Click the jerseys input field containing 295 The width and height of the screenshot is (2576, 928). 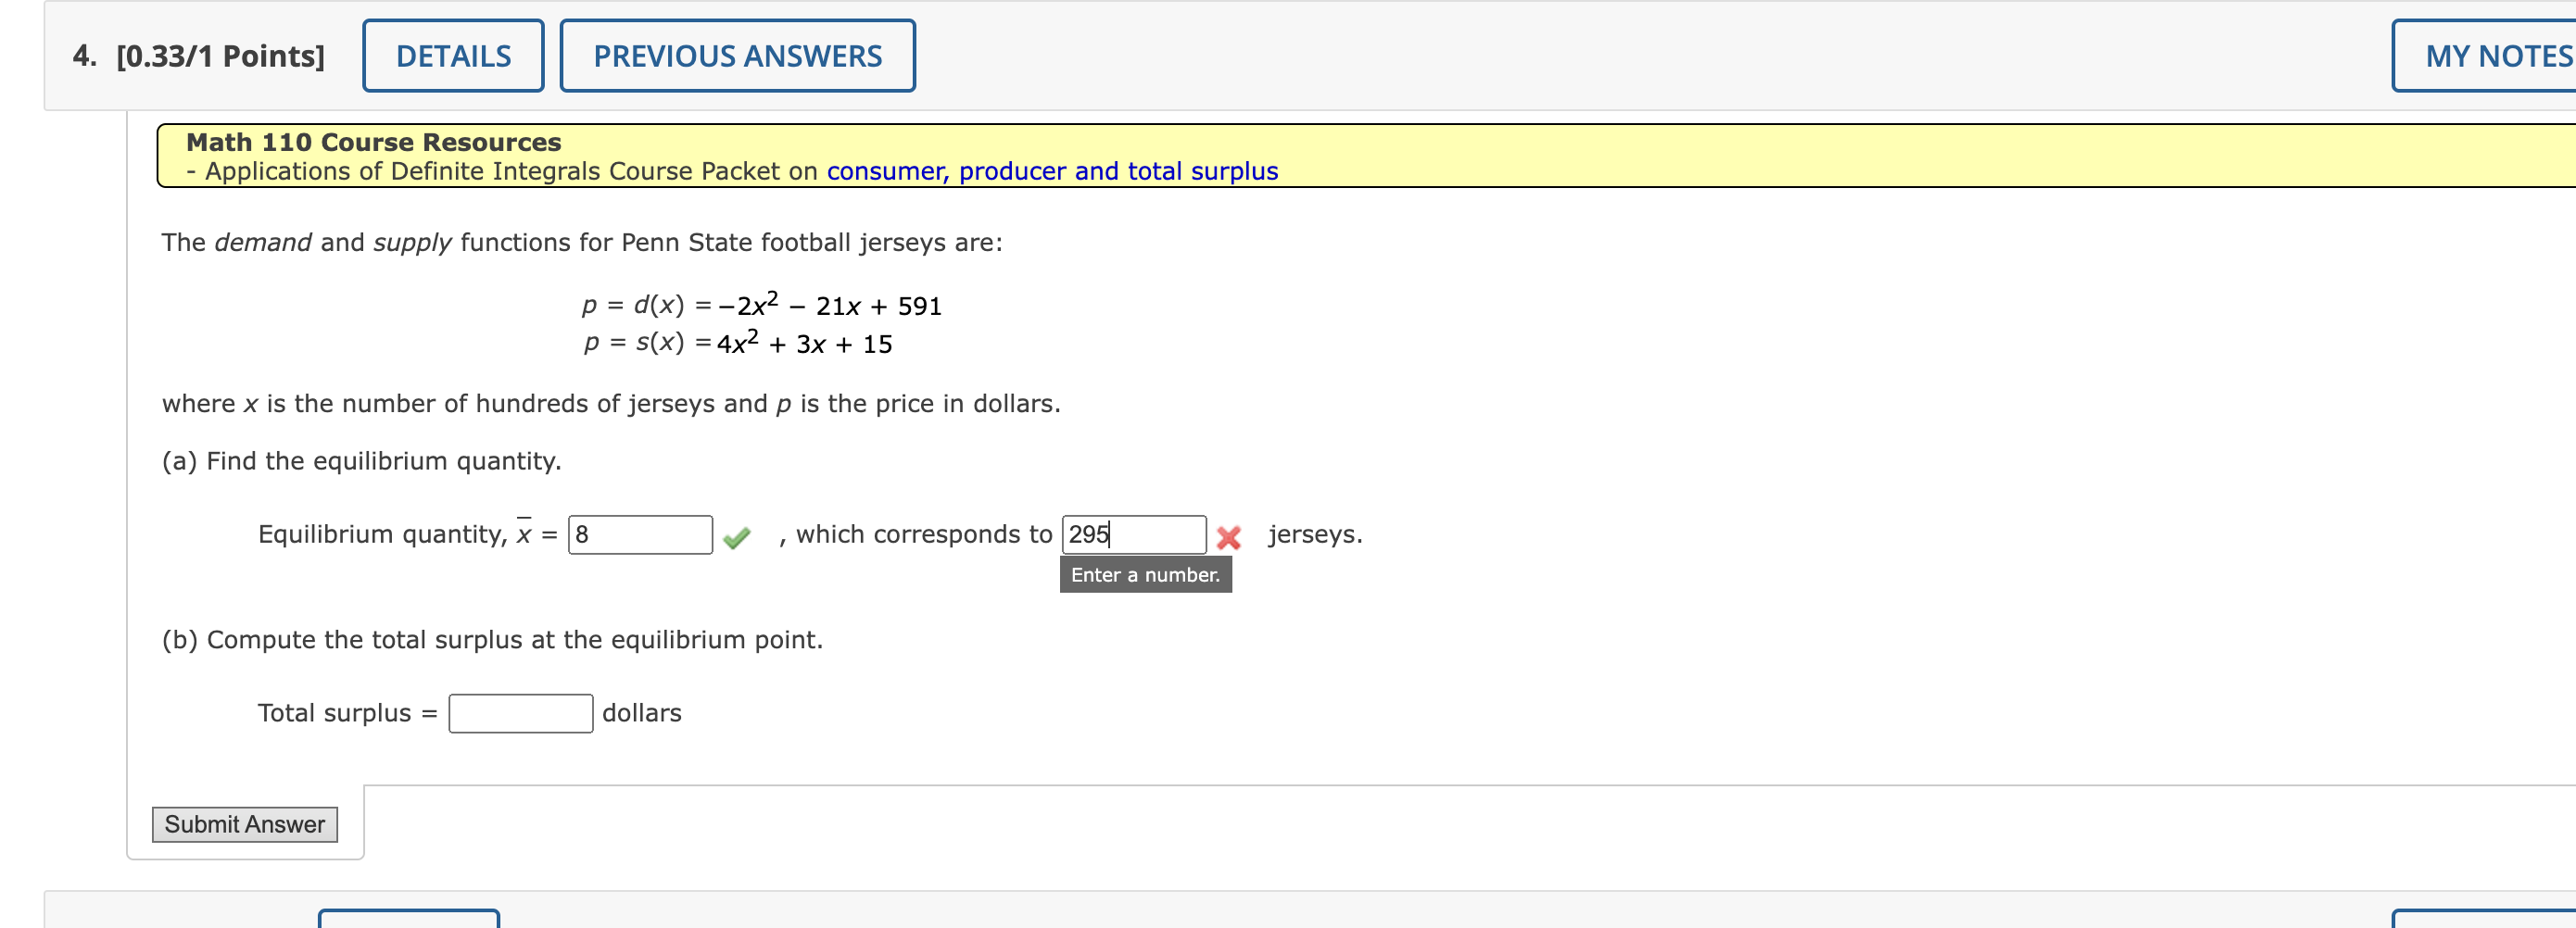tap(1133, 535)
